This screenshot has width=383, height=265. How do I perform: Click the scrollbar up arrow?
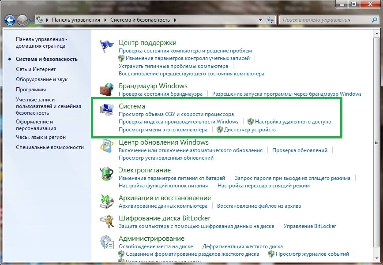point(377,34)
